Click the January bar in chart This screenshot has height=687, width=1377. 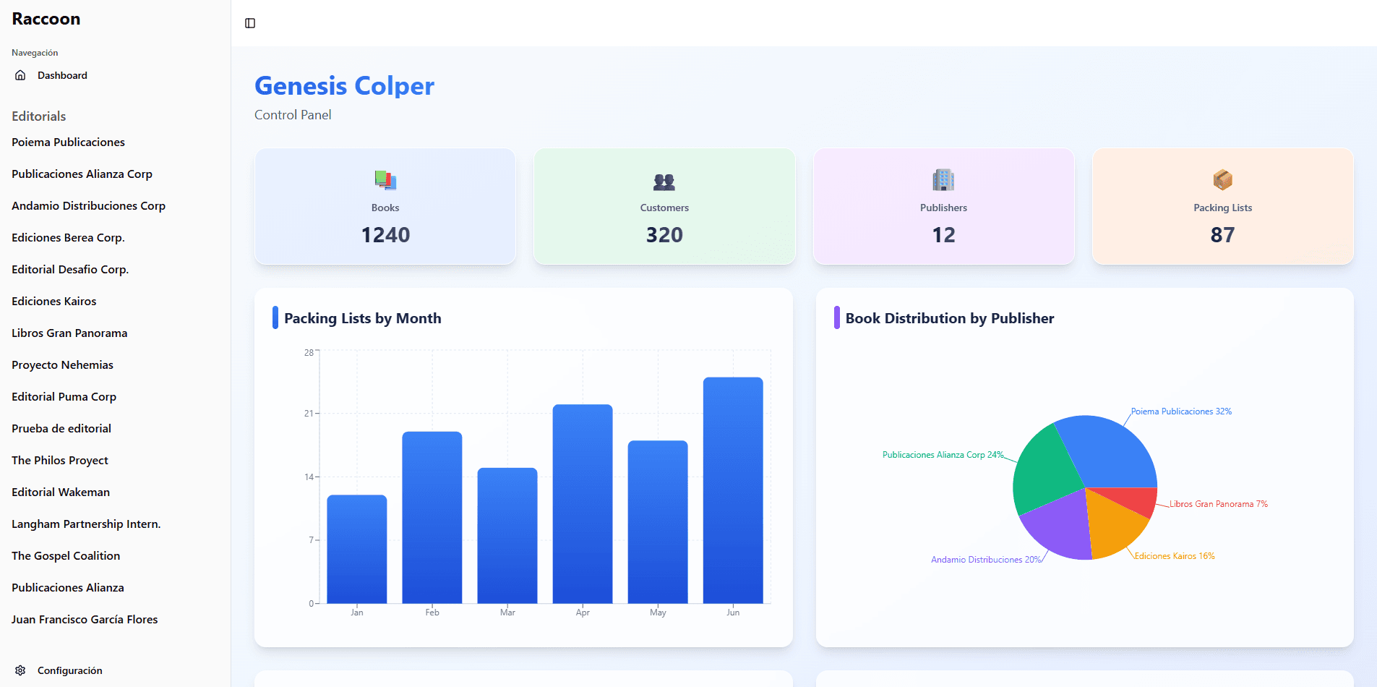coord(356,550)
